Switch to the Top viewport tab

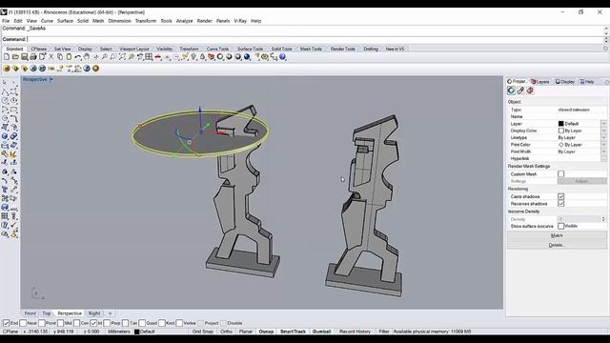tap(47, 313)
